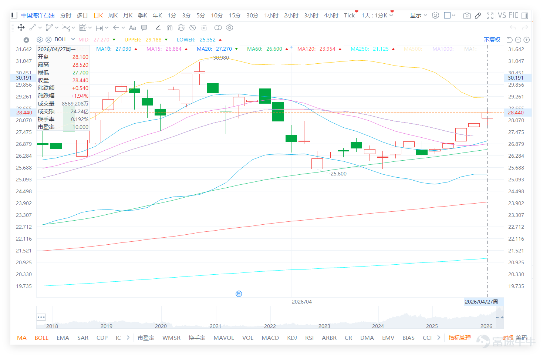Open the 显示 display dropdown

(x=418, y=15)
